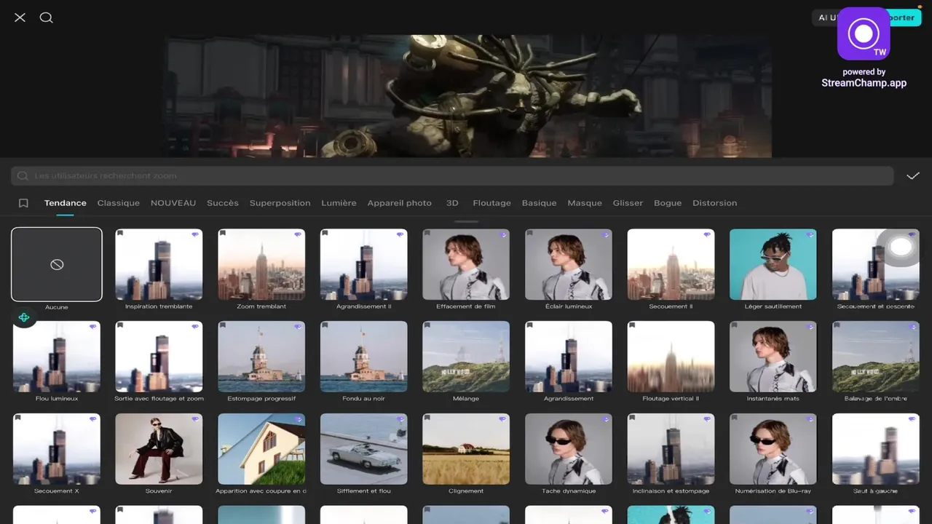Bookmark the Effacement de film transition
This screenshot has height=524, width=932.
[x=428, y=234]
